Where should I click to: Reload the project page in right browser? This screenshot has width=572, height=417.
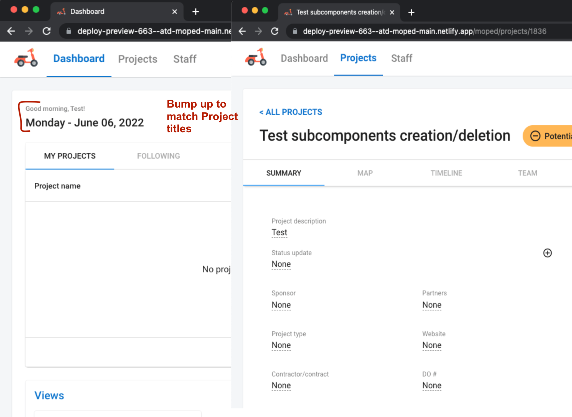coord(274,31)
